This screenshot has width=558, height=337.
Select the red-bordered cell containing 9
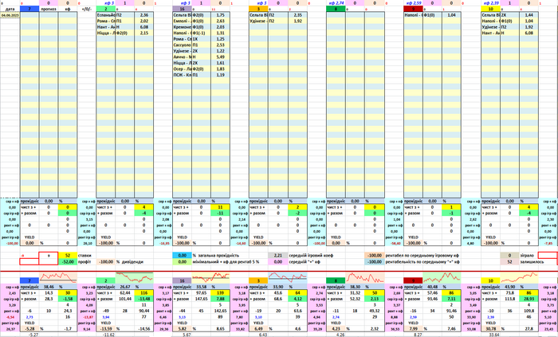point(49,255)
